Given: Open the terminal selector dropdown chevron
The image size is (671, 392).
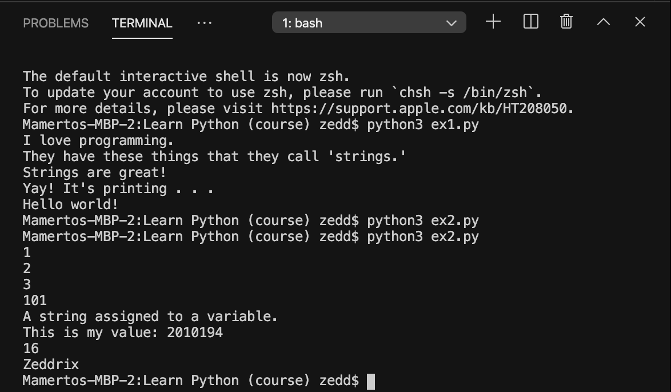Looking at the screenshot, I should click(451, 23).
